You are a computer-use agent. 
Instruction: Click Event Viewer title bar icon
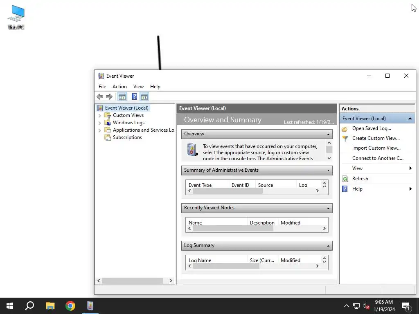[x=101, y=76]
